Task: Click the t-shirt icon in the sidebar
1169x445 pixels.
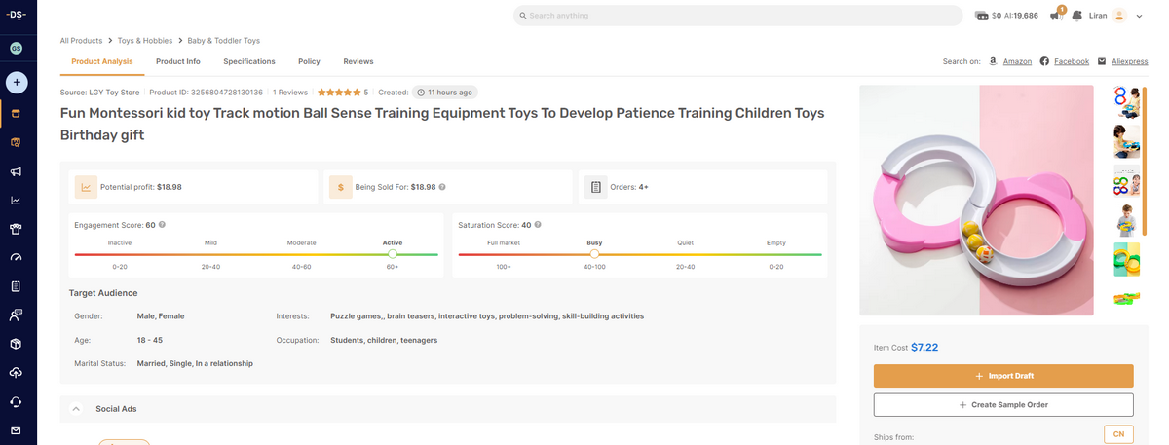Action: coord(17,230)
